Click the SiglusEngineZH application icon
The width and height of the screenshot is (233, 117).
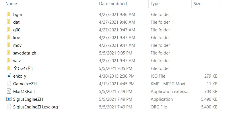click(x=9, y=99)
